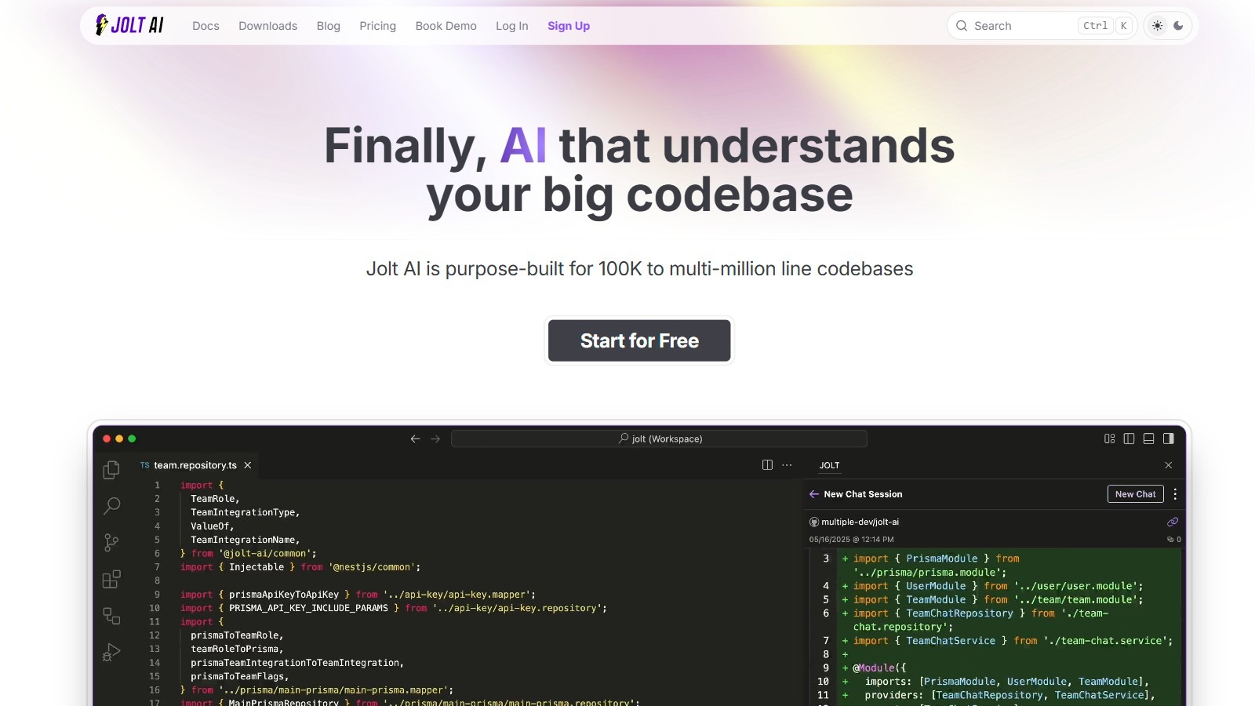Open the editor more actions ellipsis
Screen dimensions: 1255x706
[x=787, y=465]
